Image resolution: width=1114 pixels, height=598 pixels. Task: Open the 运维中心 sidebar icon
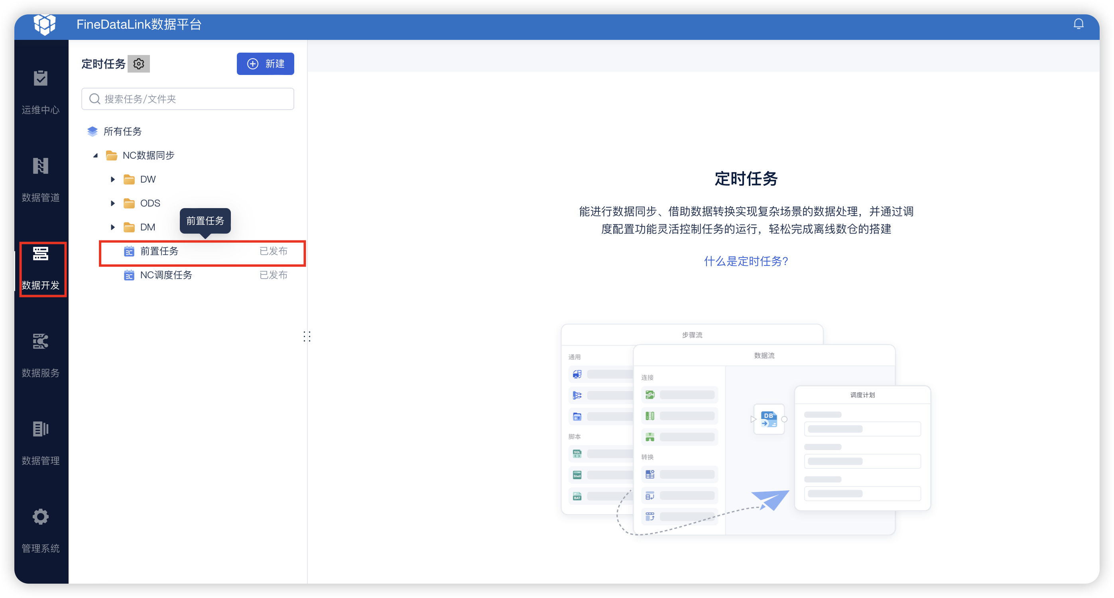coord(41,79)
